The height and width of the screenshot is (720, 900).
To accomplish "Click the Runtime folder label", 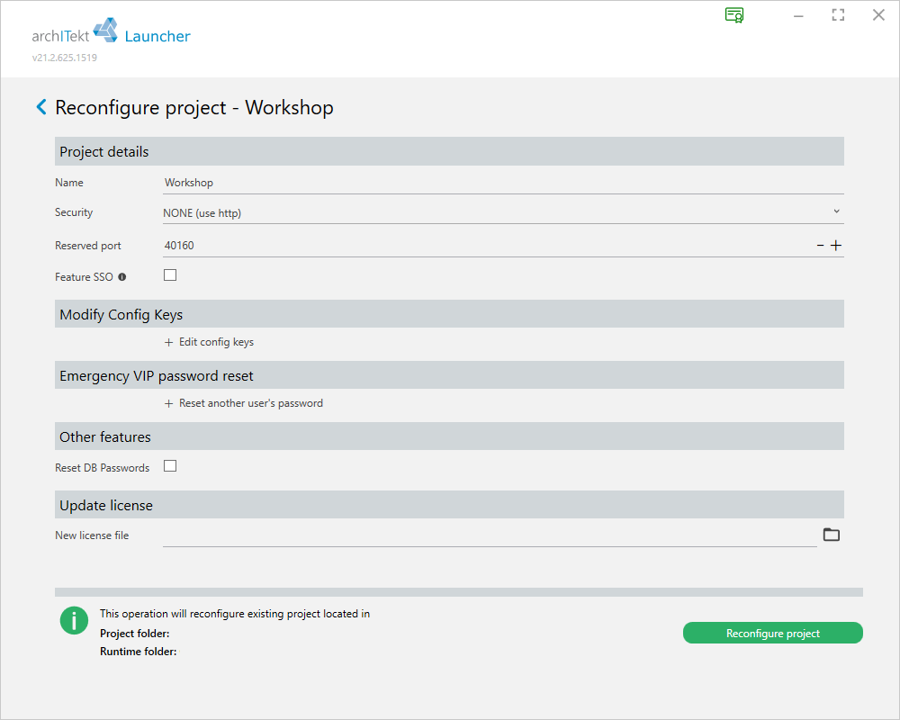I will click(x=139, y=652).
